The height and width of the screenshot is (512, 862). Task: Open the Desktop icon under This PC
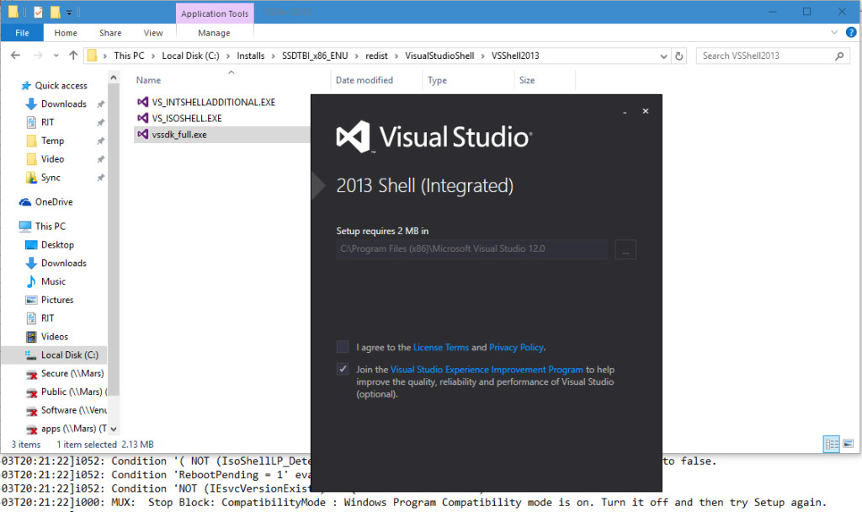(31, 245)
